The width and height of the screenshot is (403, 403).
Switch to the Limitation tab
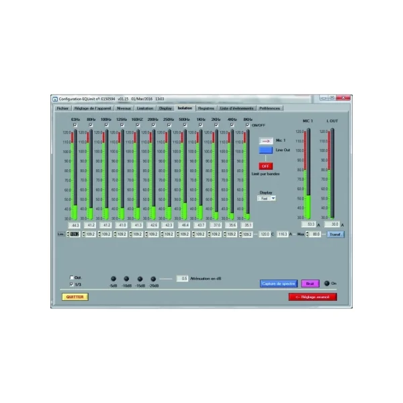tap(145, 108)
